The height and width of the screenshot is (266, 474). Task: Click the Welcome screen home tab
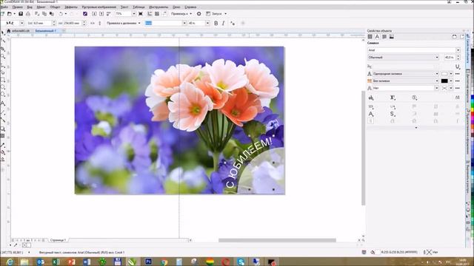9,31
